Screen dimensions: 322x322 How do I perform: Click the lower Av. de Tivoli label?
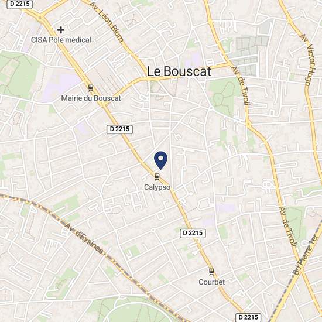coord(288,227)
